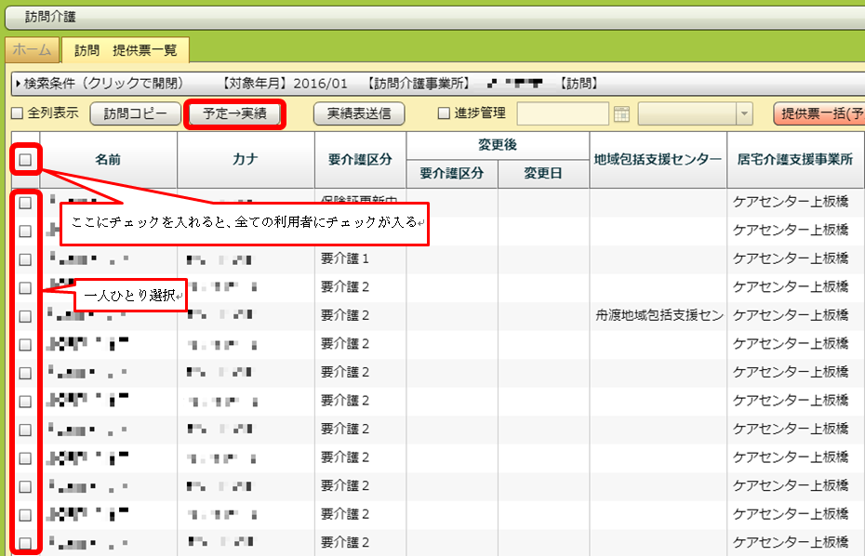Open the dropdown right of the calendar icon
The image size is (865, 556).
coord(743,113)
